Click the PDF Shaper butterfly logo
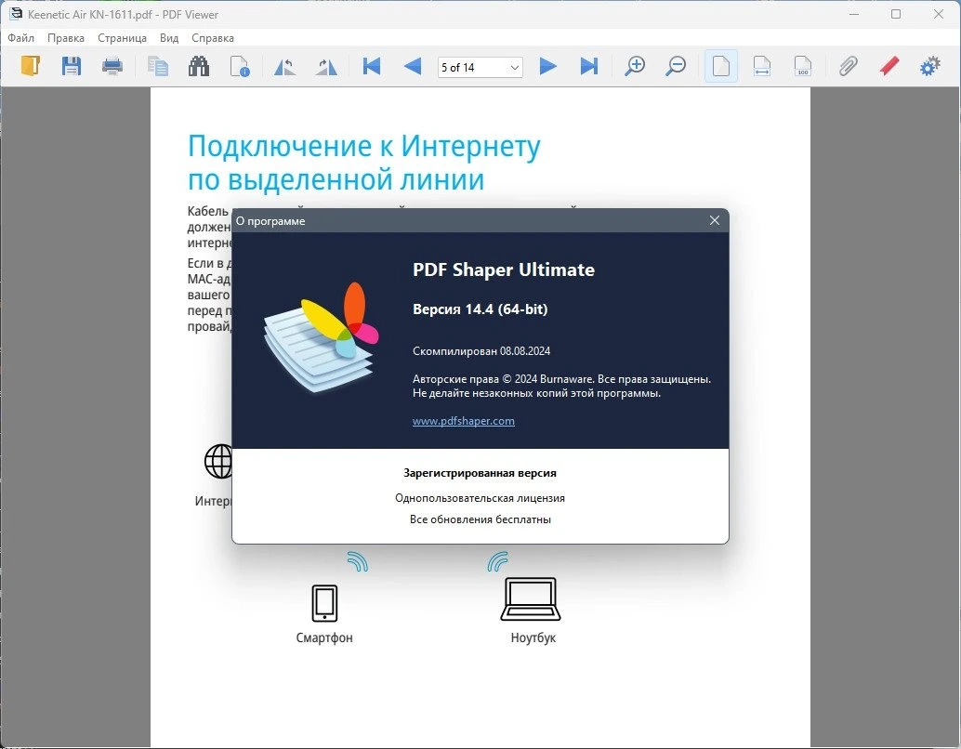Image resolution: width=961 pixels, height=749 pixels. pyautogui.click(x=322, y=337)
